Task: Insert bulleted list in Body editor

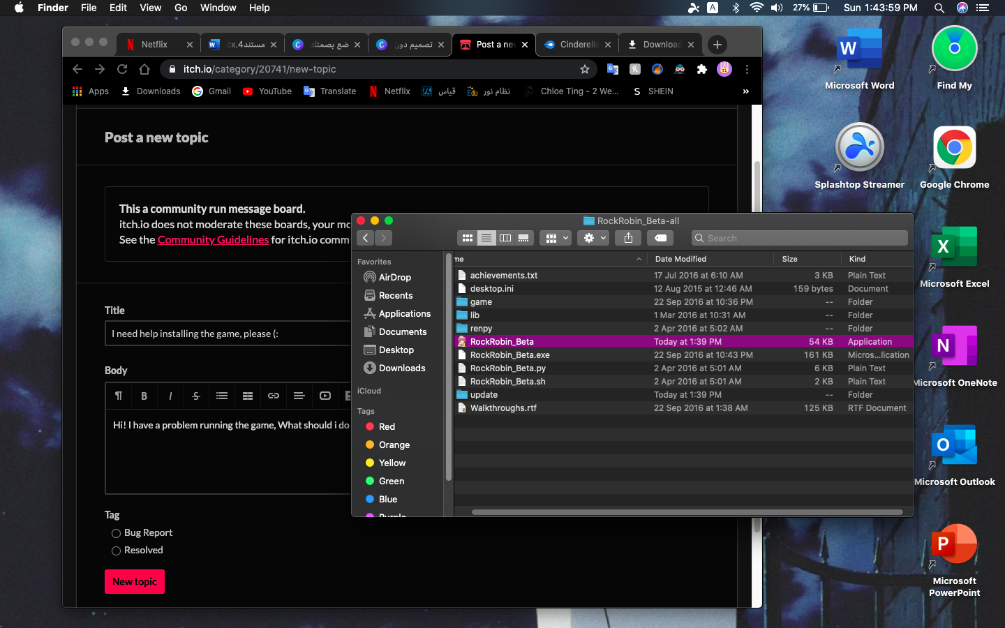Action: [222, 396]
